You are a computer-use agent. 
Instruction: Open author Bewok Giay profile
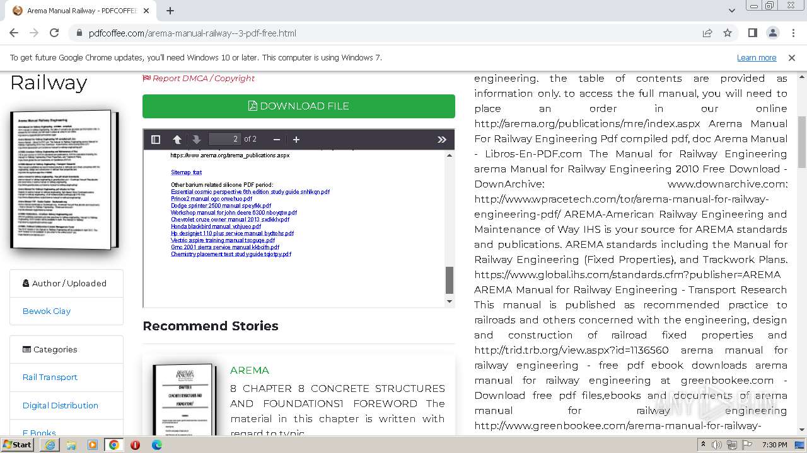click(x=47, y=311)
